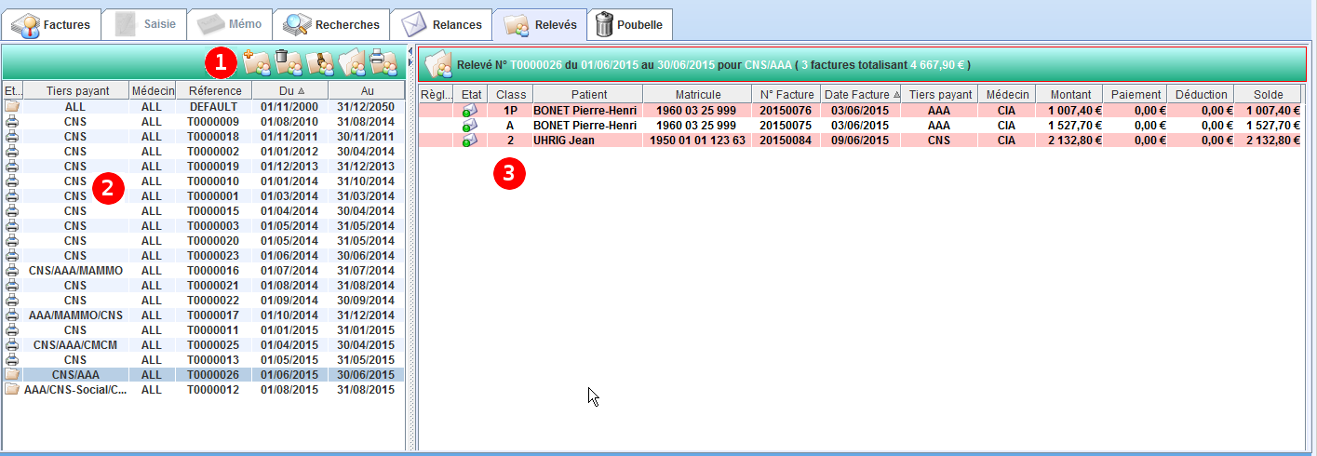Viewport: 1317px width, 456px height.
Task: Open the Factures tab
Action: tap(51, 24)
